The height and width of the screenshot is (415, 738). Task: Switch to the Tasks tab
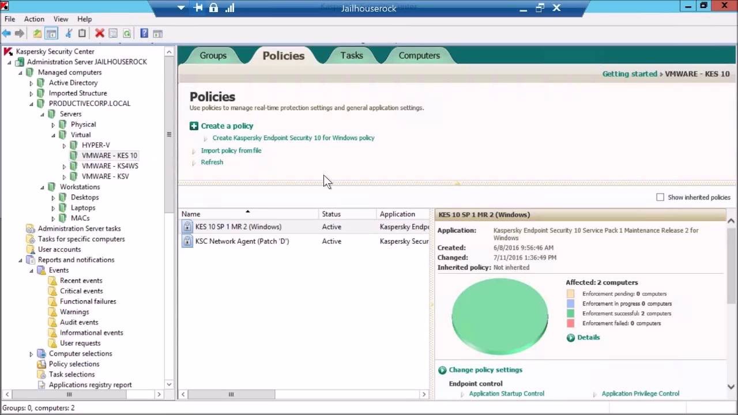point(352,55)
